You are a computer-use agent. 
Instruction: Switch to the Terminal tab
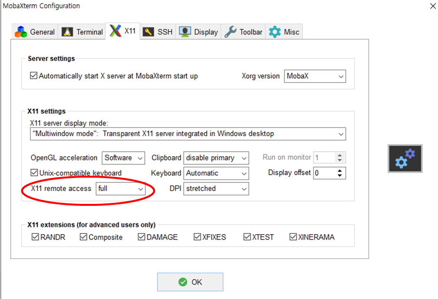coord(82,32)
